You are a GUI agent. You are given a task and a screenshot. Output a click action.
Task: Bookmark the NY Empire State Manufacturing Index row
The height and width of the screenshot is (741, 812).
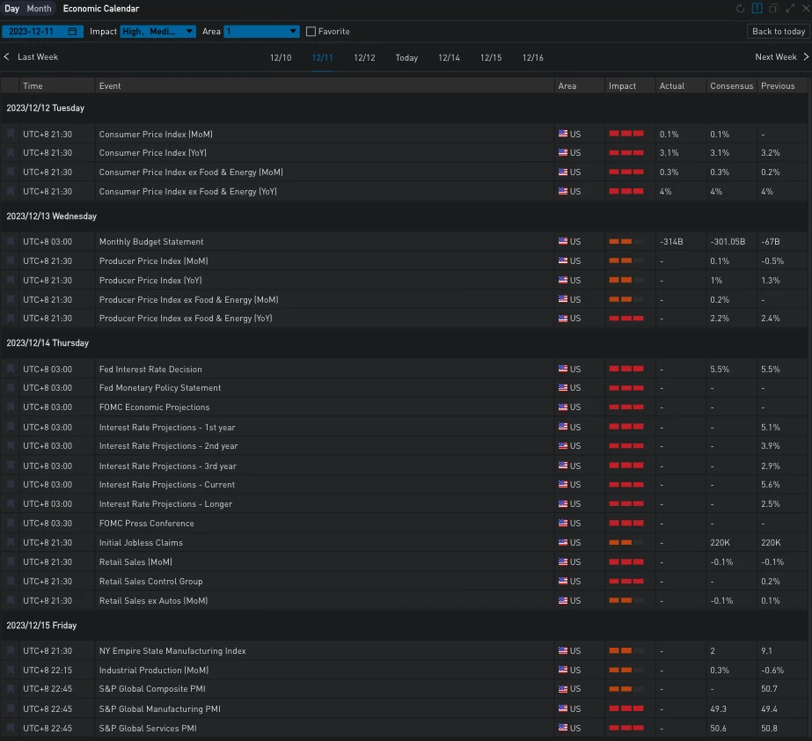[11, 651]
